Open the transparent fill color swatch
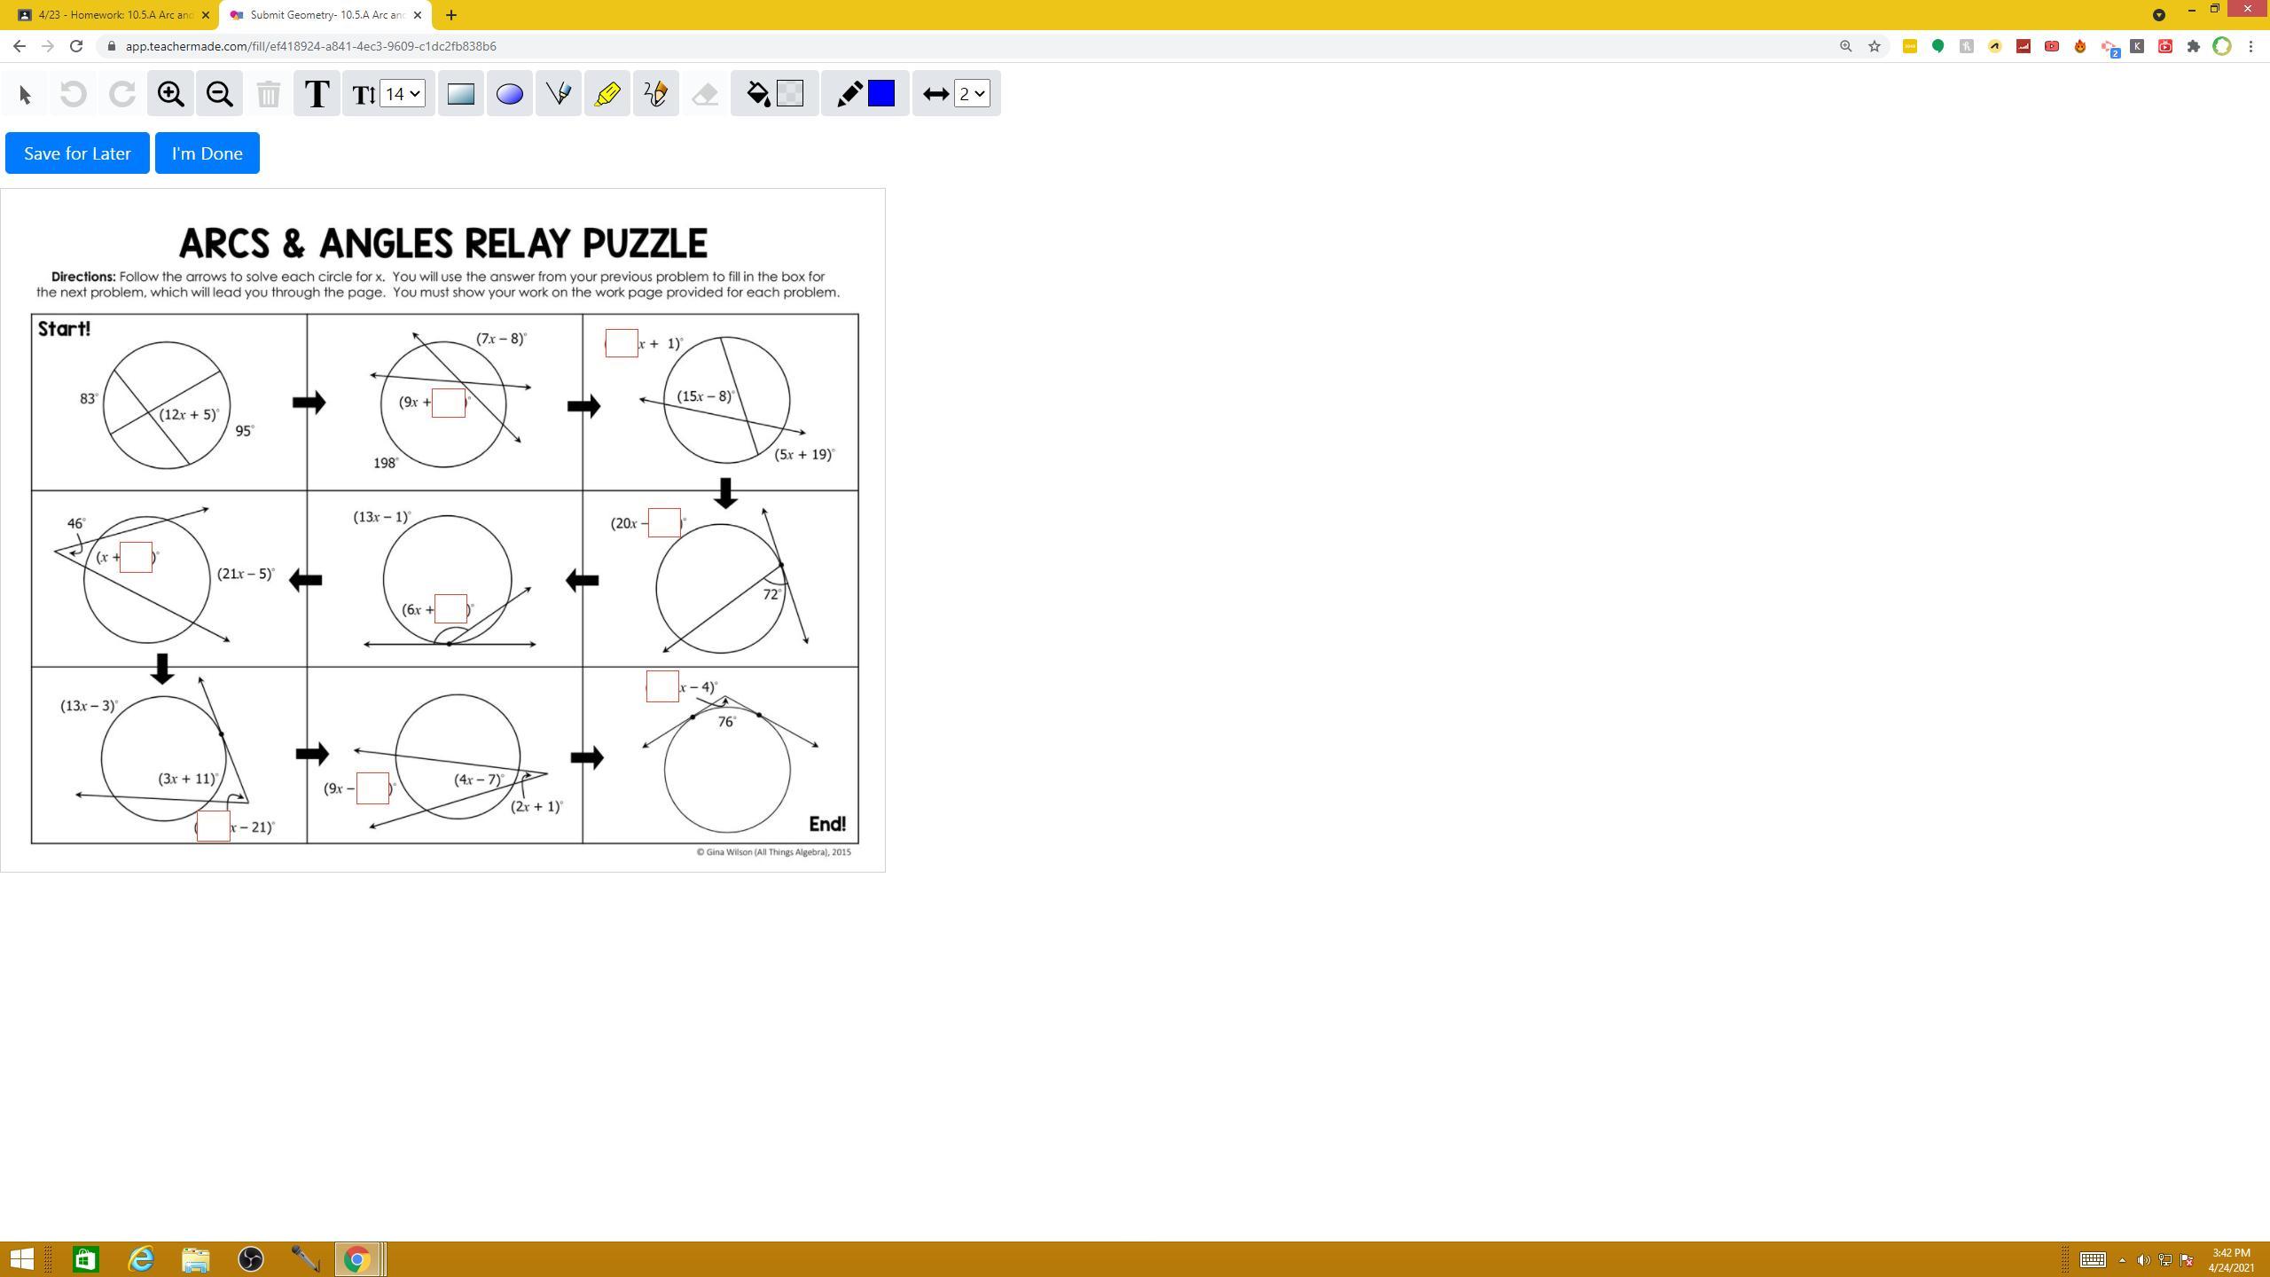This screenshot has height=1277, width=2270. coord(790,94)
